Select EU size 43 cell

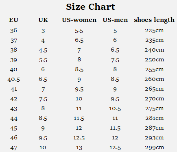tap(14, 109)
